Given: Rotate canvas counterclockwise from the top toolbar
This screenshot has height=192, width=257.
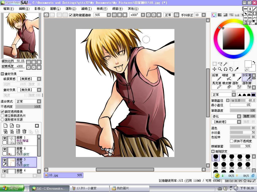Looking at the screenshot, I should (x=148, y=15).
